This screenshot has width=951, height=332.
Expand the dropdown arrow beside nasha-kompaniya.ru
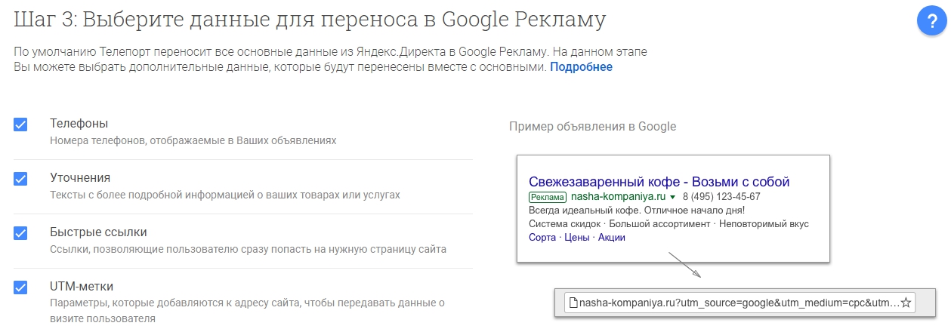pyautogui.click(x=672, y=197)
